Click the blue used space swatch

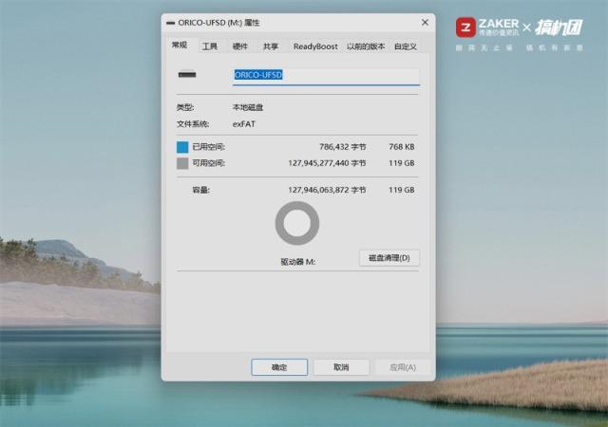(182, 147)
